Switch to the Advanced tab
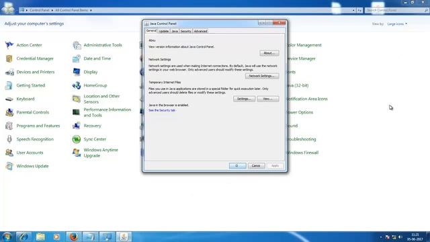This screenshot has height=242, width=430. pyautogui.click(x=200, y=31)
